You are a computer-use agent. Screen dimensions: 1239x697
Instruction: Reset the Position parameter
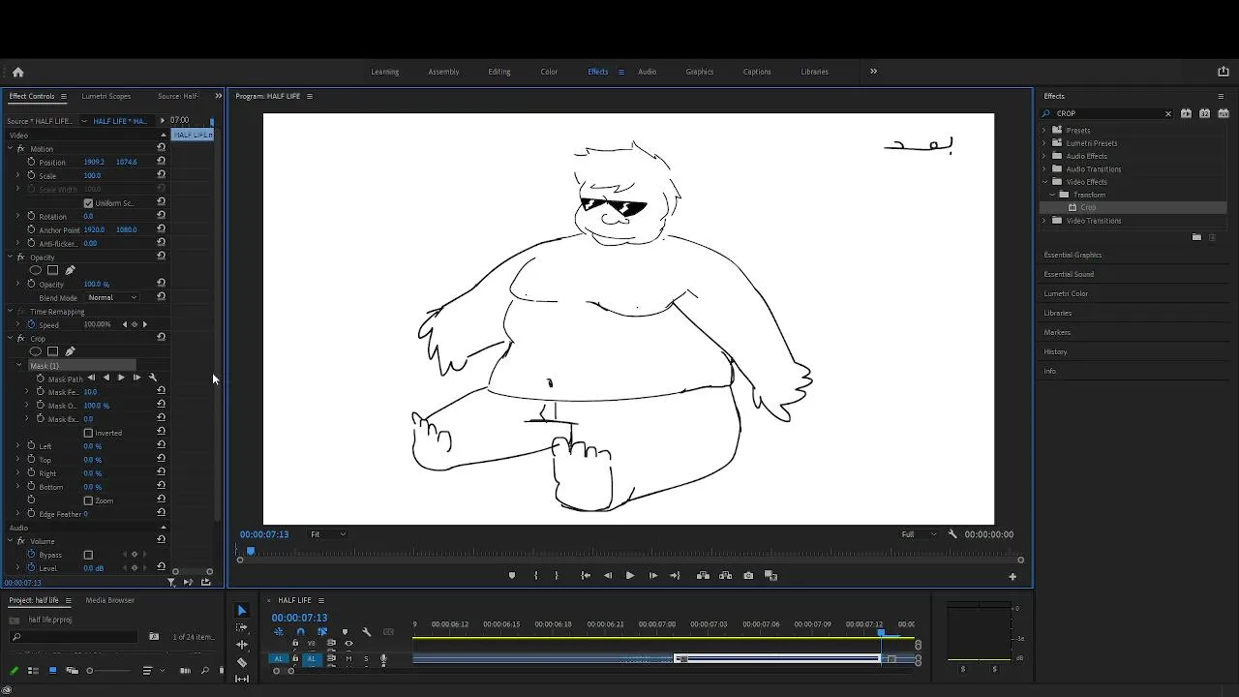coord(161,162)
